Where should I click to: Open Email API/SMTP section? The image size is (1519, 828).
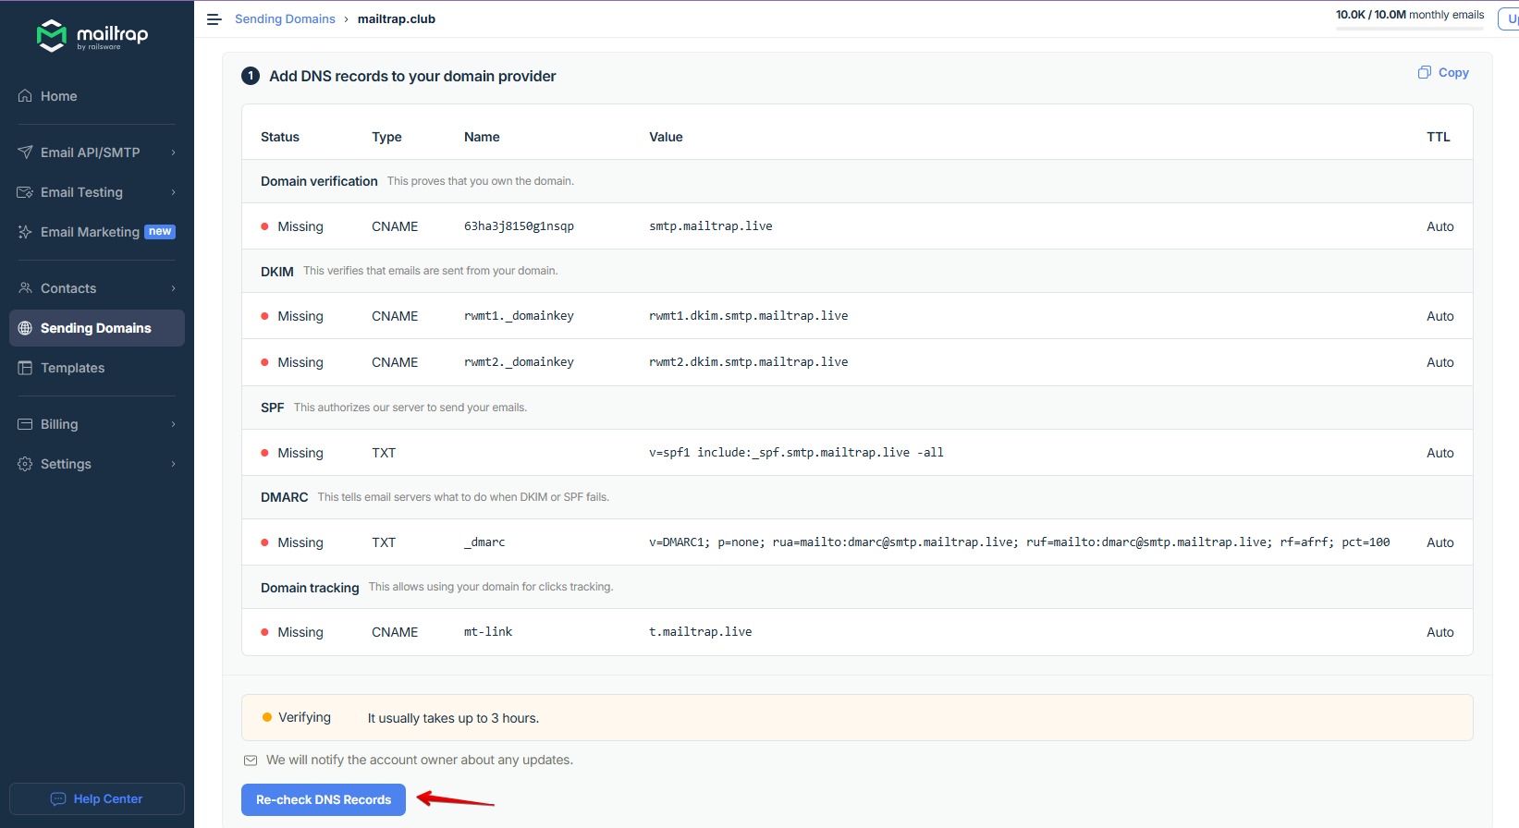pyautogui.click(x=90, y=152)
